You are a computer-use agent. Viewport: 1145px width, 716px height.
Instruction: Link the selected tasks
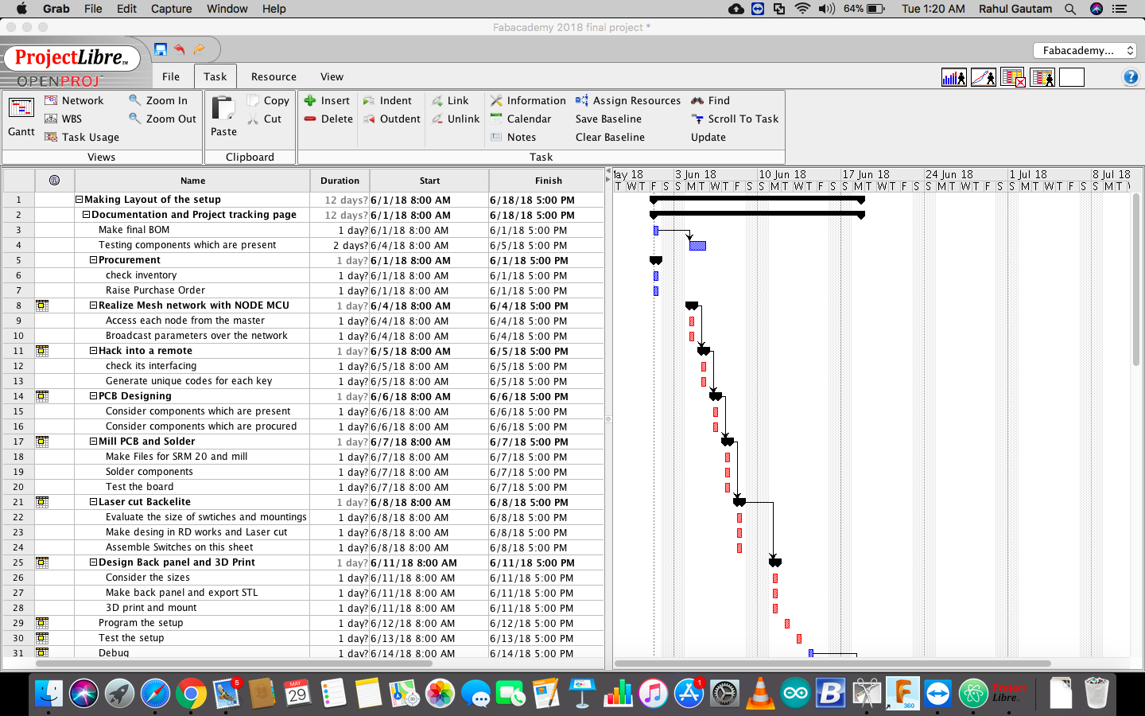click(x=450, y=101)
